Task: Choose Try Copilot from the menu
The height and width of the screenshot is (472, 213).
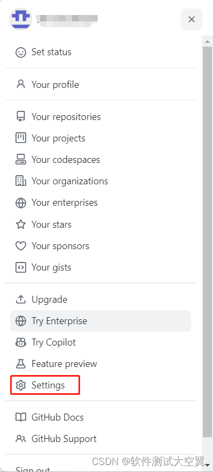Action: point(100,342)
